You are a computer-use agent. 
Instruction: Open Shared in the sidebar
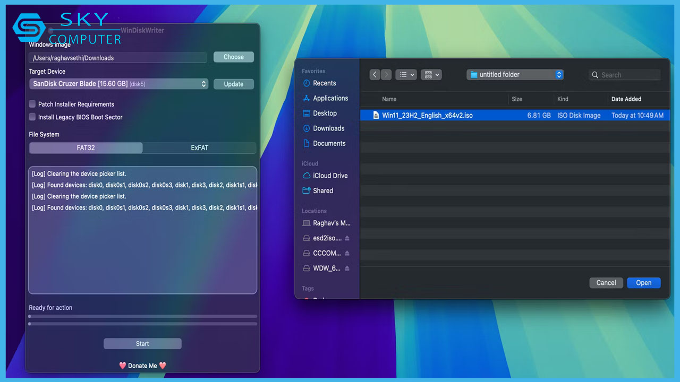click(x=323, y=190)
